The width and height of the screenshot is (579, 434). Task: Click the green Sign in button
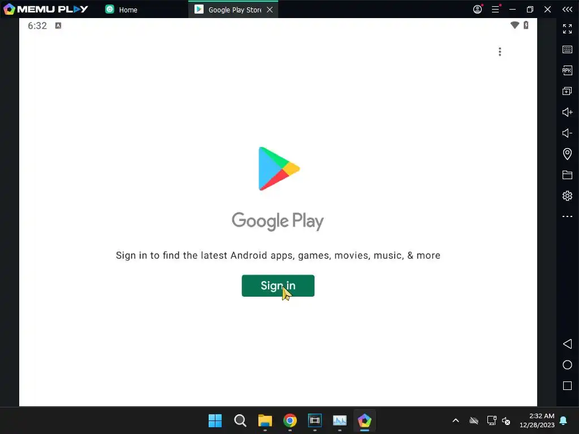point(278,285)
